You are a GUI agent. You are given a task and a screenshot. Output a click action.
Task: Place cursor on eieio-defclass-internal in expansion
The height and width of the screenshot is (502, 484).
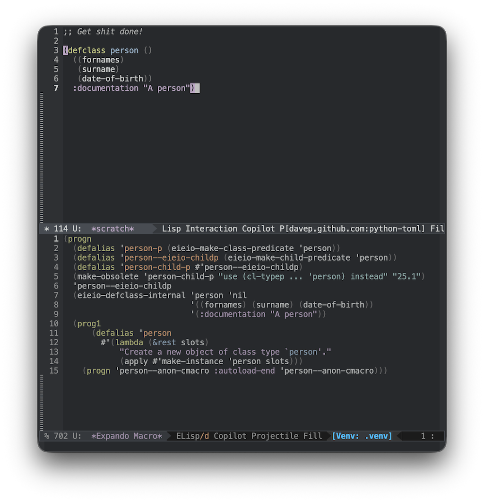coord(131,295)
